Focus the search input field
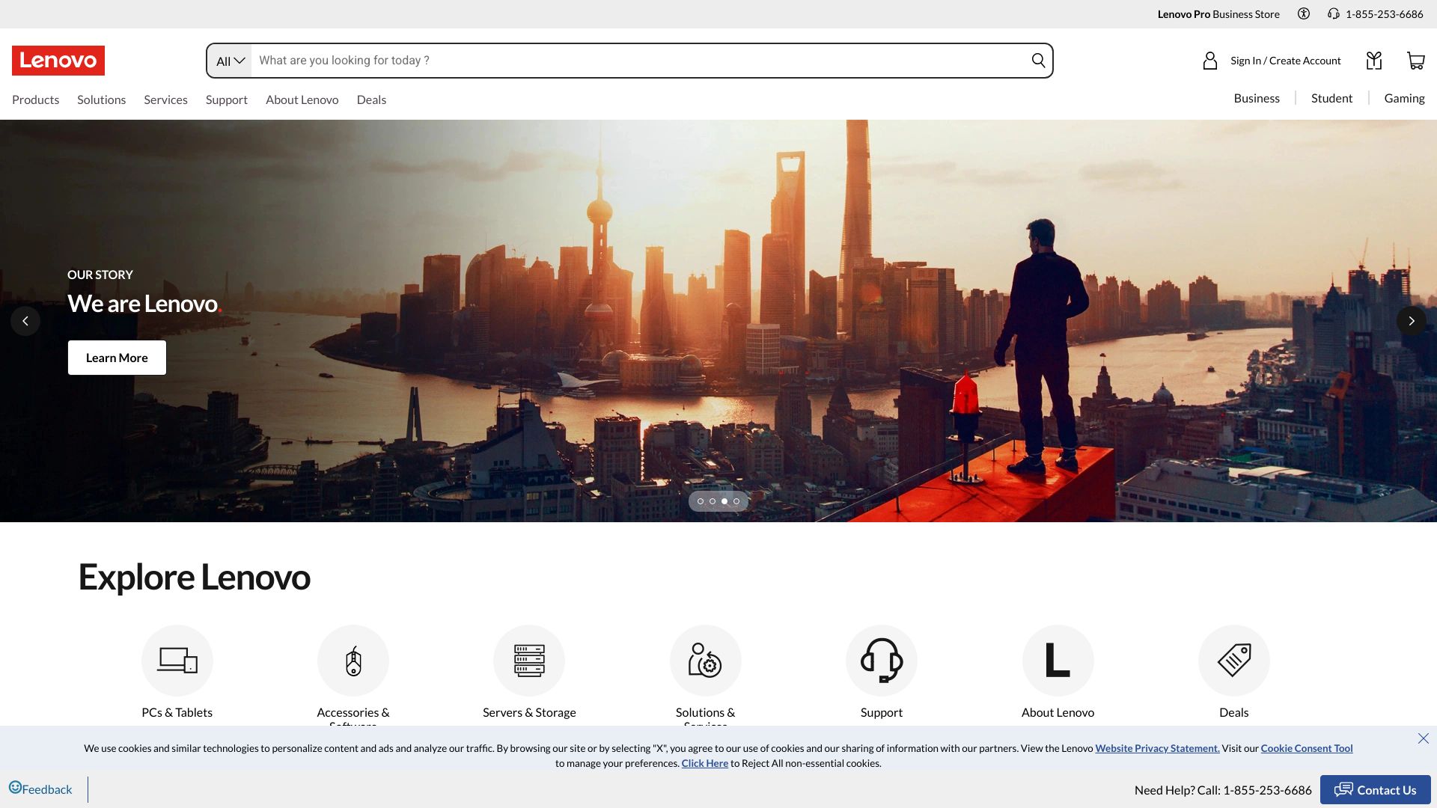The image size is (1437, 808). (x=636, y=61)
